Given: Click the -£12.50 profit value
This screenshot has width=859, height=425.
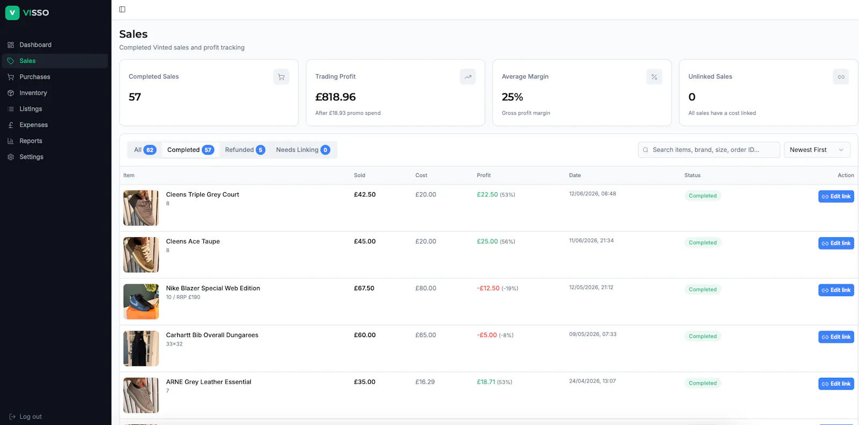Looking at the screenshot, I should click(488, 289).
